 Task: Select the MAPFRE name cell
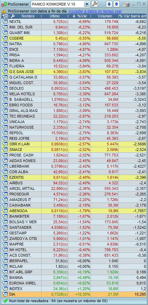pyautogui.click(x=24, y=244)
